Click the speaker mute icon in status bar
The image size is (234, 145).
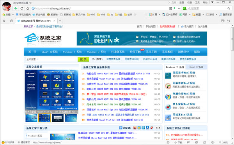[213, 142]
